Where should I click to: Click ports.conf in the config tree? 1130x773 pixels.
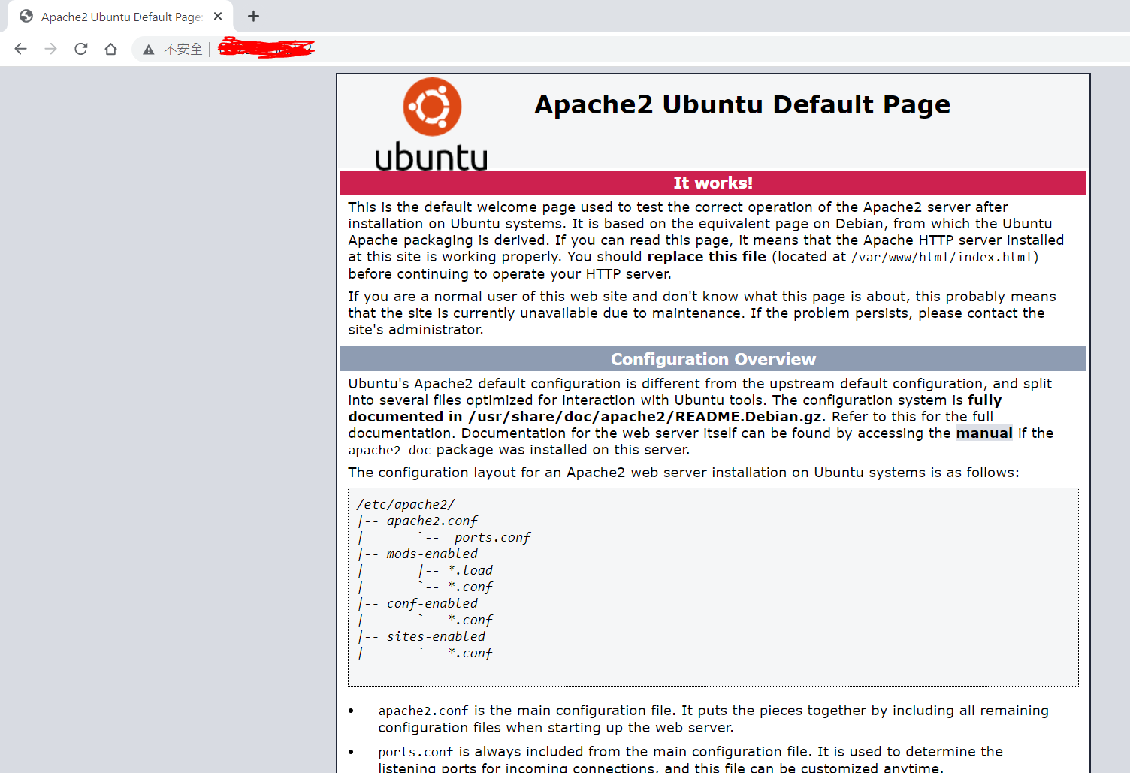point(492,538)
